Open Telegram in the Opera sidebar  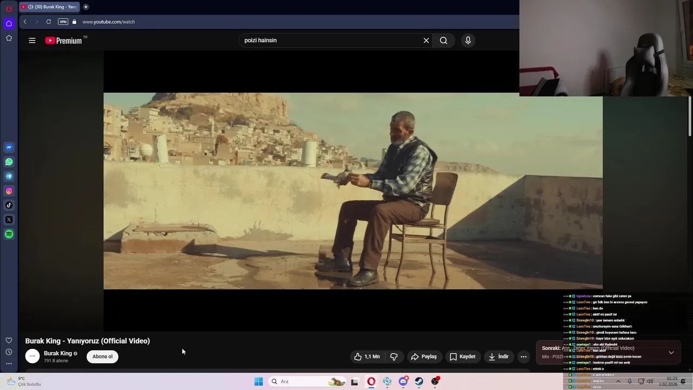[x=9, y=176]
